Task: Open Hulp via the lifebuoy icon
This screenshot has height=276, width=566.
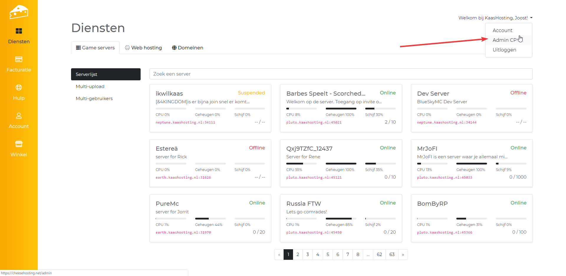Action: click(19, 88)
